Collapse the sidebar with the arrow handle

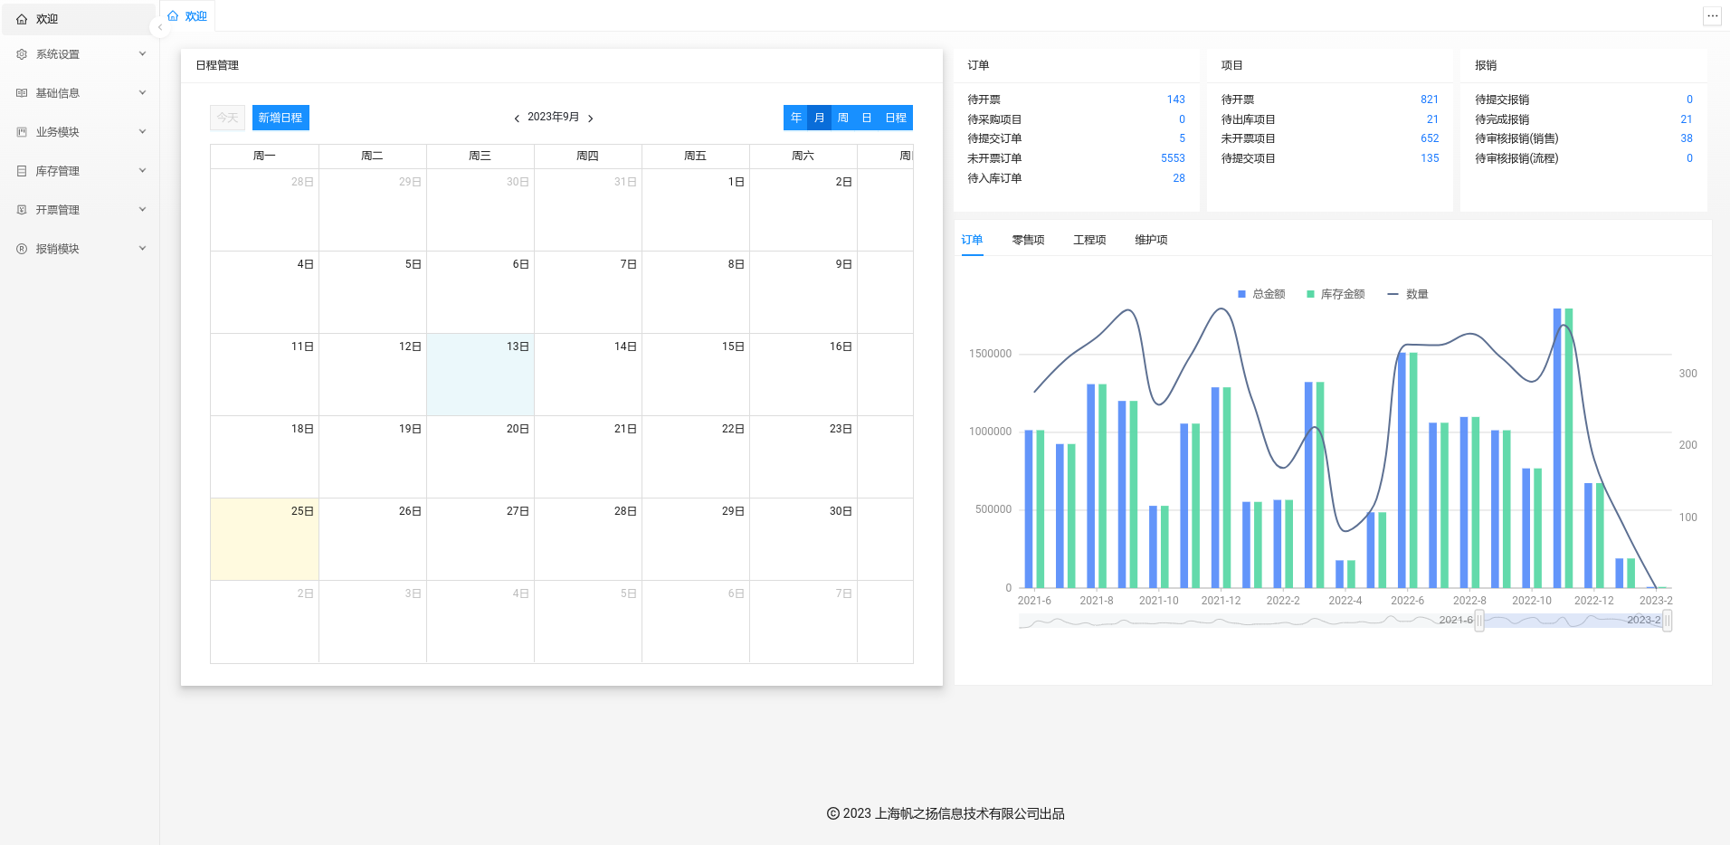pos(159,27)
